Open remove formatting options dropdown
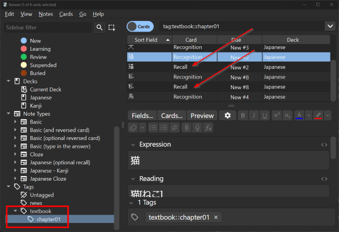 142,128
